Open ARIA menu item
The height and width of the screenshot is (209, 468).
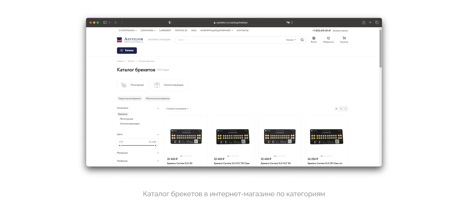click(194, 30)
